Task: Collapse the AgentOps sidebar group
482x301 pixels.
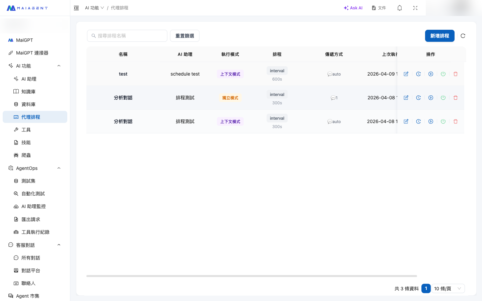Action: tap(35, 168)
